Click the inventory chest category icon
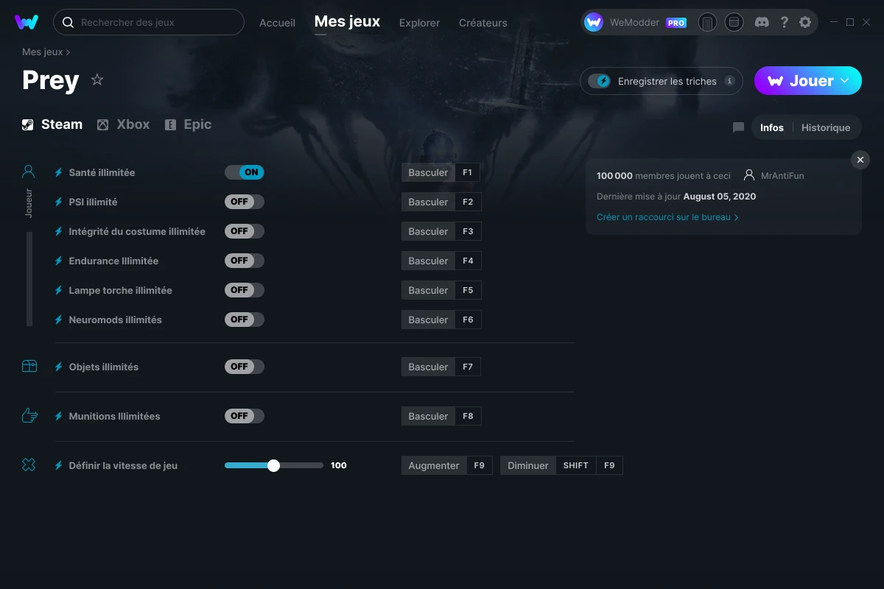Viewport: 884px width, 589px height. pyautogui.click(x=29, y=366)
